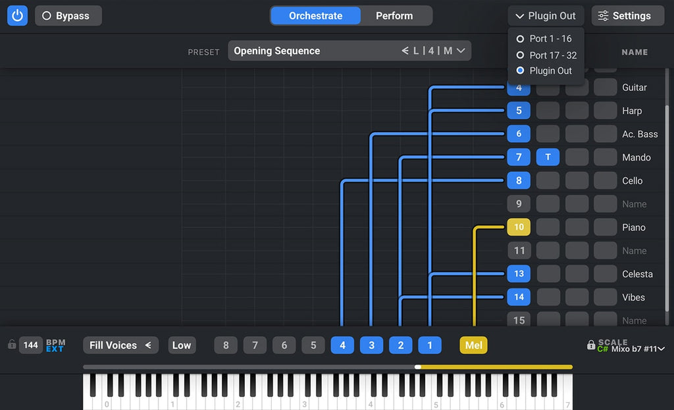Click the channel 5 Harp box
The image size is (674, 410).
[x=519, y=111]
